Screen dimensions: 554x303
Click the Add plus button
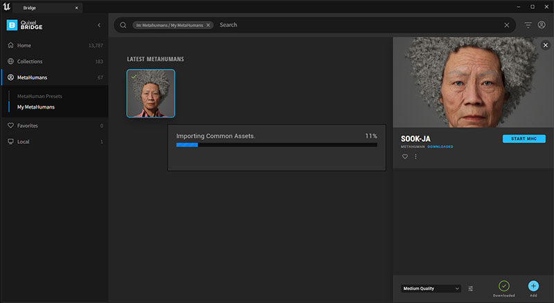(533, 286)
